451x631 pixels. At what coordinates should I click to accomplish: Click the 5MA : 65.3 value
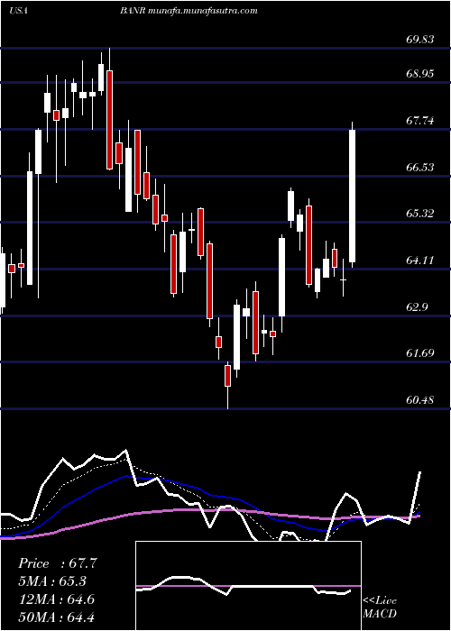pyautogui.click(x=52, y=581)
